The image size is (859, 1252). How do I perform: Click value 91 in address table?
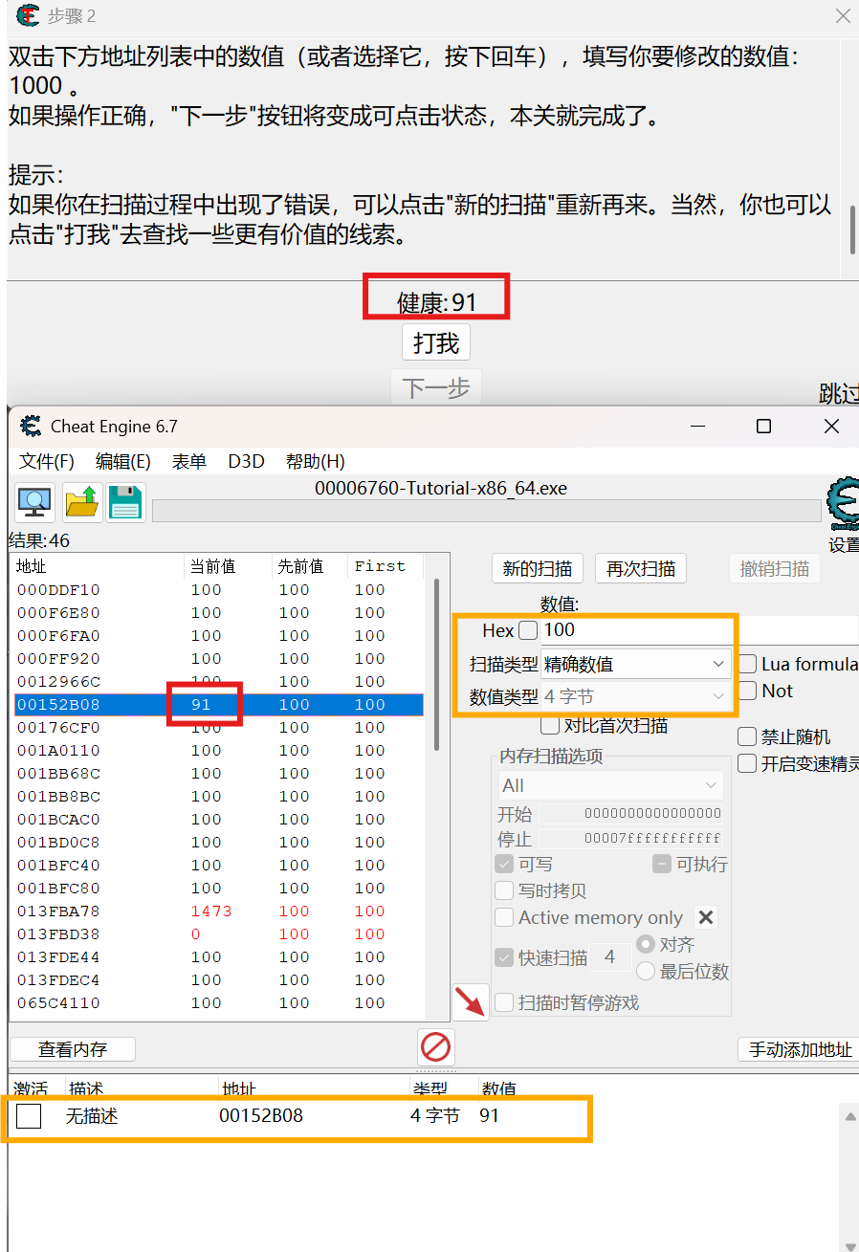pos(490,1115)
